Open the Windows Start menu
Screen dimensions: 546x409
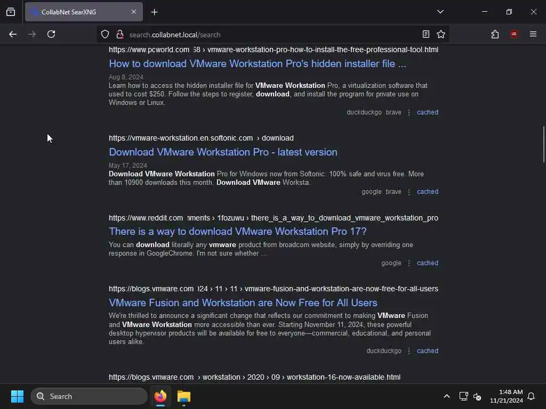coord(17,396)
